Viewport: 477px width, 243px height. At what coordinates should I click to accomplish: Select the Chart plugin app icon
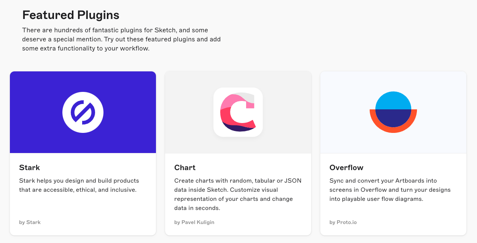click(x=238, y=112)
